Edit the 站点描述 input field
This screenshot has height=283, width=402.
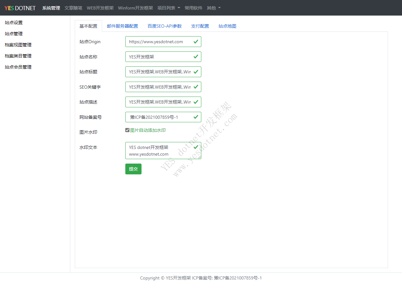163,102
